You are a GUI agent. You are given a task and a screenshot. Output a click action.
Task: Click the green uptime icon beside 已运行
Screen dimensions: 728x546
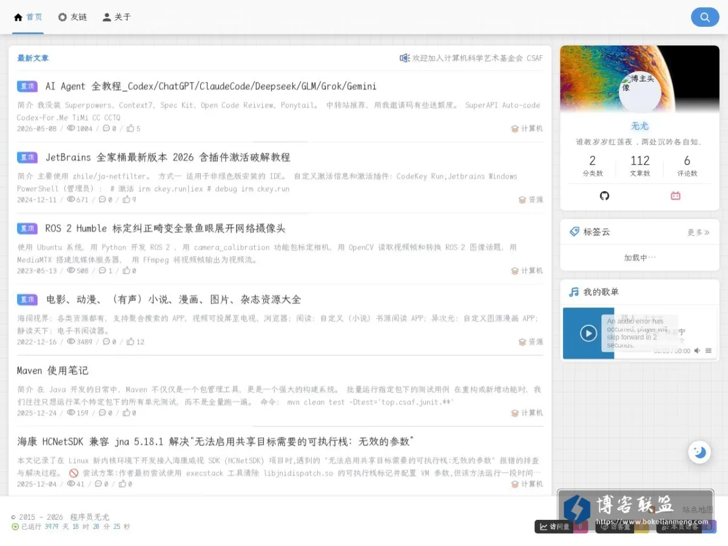[15, 527]
